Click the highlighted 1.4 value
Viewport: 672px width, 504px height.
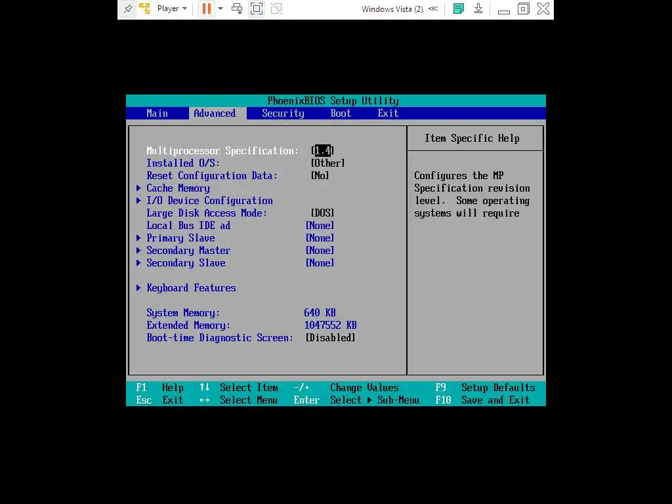tap(323, 150)
